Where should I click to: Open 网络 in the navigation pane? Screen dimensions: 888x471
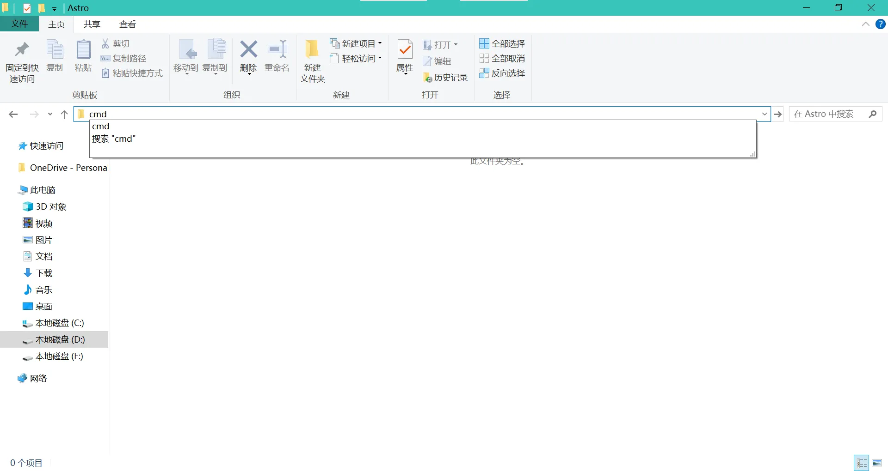click(x=32, y=378)
